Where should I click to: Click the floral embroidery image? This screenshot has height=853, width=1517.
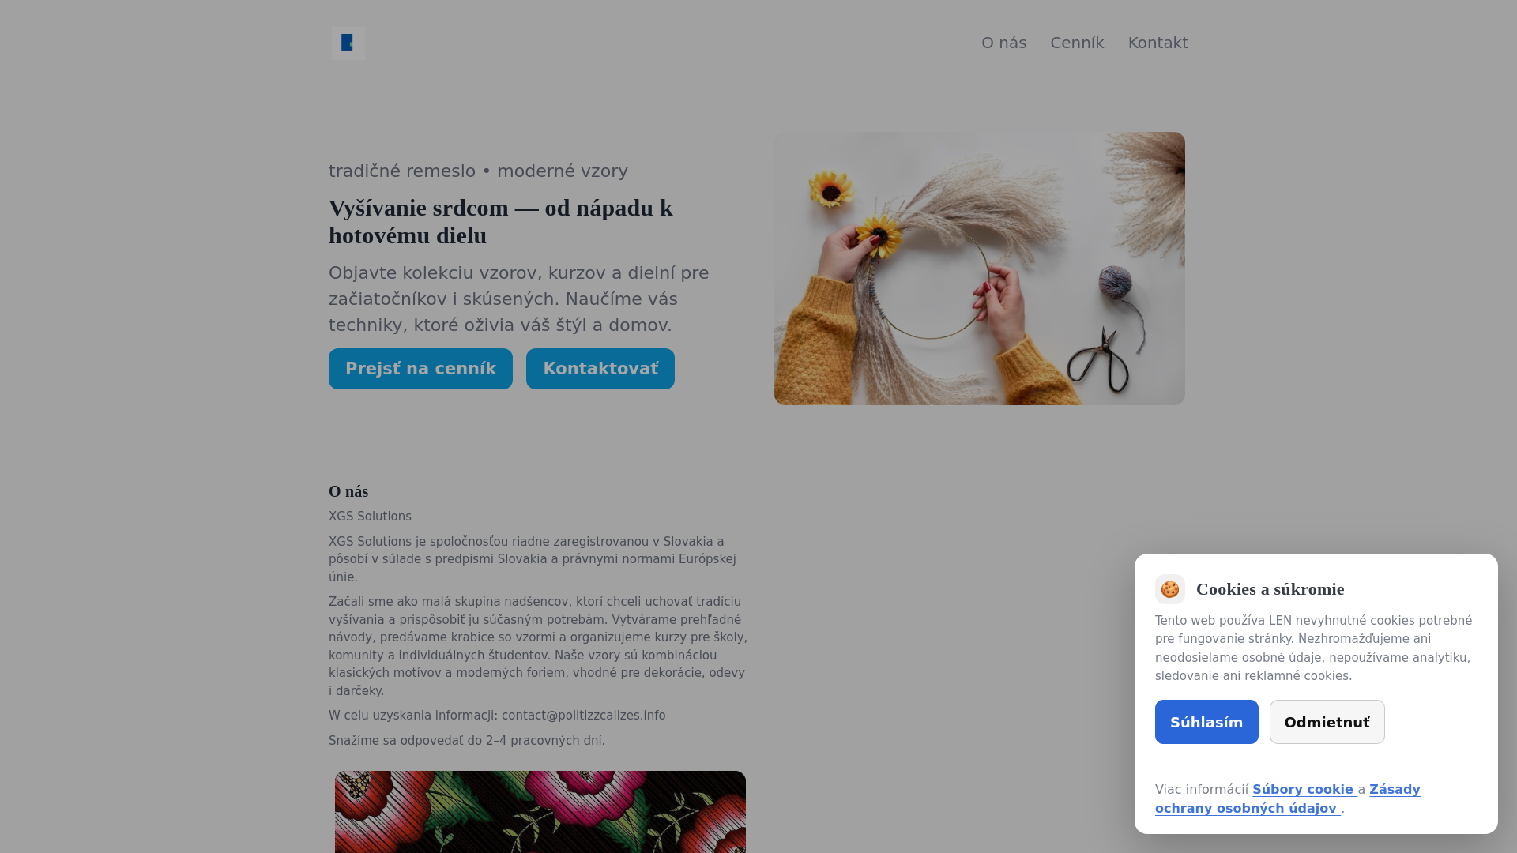tap(540, 812)
